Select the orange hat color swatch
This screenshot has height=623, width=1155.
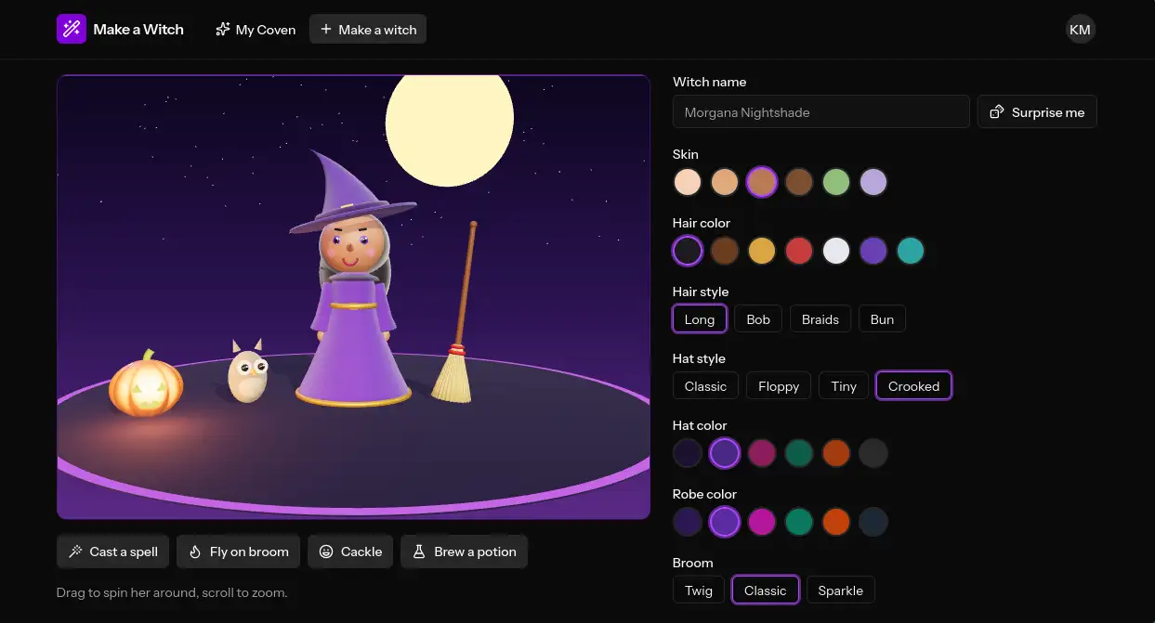(836, 453)
